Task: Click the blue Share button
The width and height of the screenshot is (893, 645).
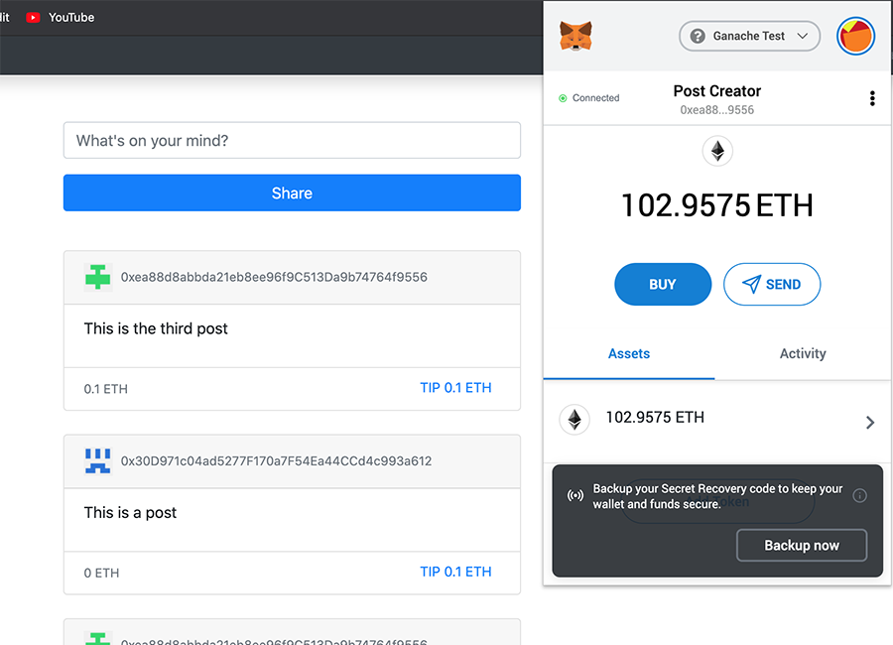Action: point(292,193)
